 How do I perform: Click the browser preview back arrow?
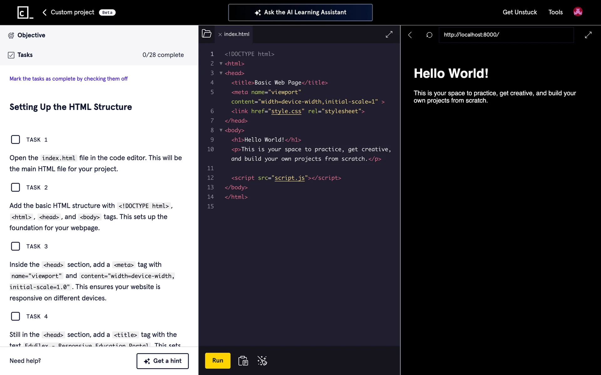410,35
